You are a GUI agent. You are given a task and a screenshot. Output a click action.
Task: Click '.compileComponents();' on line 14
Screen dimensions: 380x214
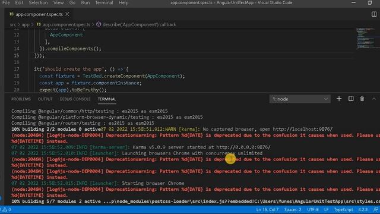click(x=73, y=49)
